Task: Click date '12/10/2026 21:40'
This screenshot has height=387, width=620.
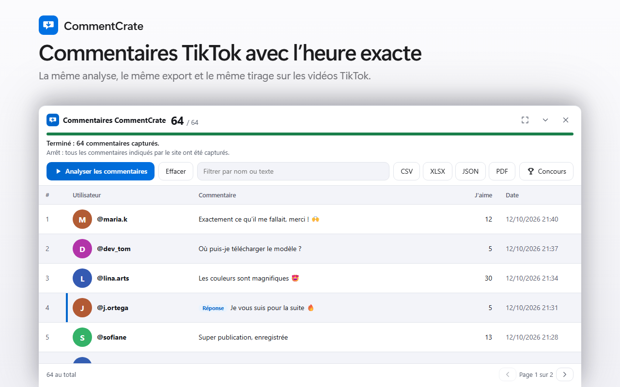Action: (x=532, y=219)
